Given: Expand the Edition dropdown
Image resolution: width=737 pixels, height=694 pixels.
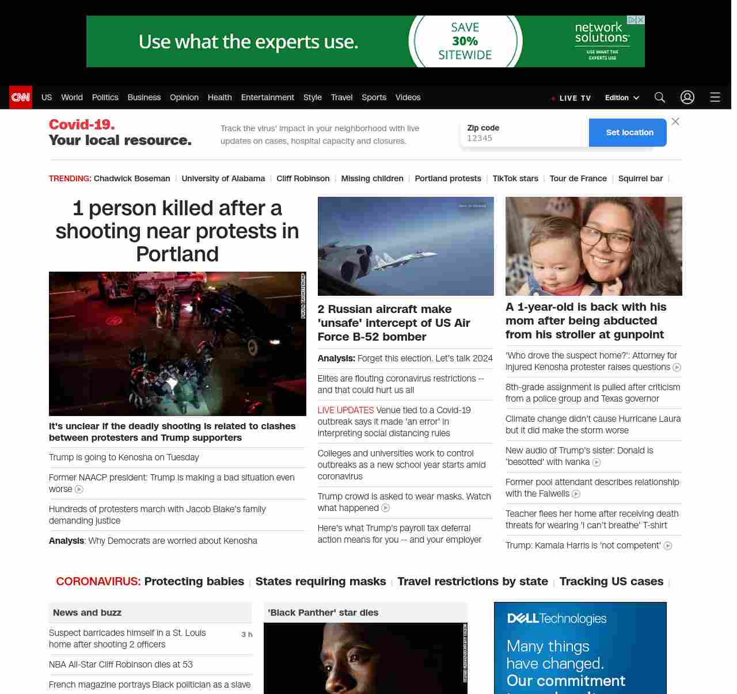Looking at the screenshot, I should point(622,98).
